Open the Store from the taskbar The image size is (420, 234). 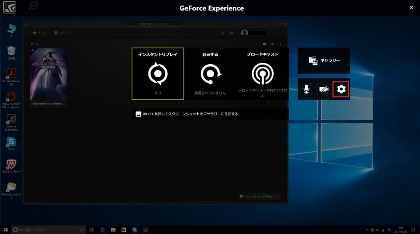click(x=124, y=230)
